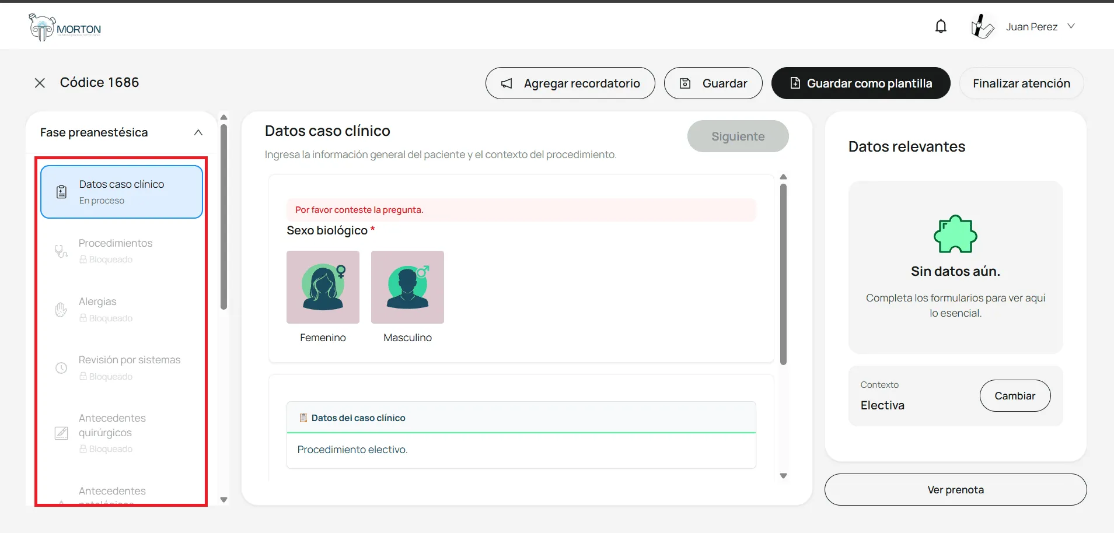Screen dimensions: 1114x533
Task: Click Finalizar atención
Action: pos(1021,83)
